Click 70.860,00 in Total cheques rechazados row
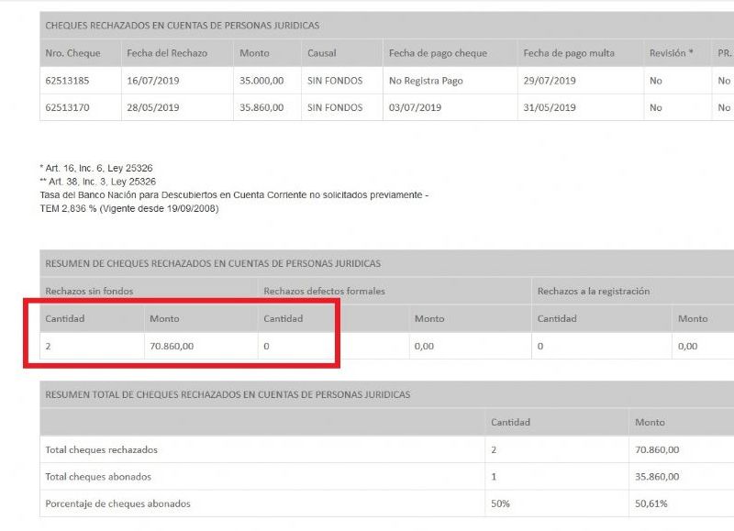 tap(657, 449)
